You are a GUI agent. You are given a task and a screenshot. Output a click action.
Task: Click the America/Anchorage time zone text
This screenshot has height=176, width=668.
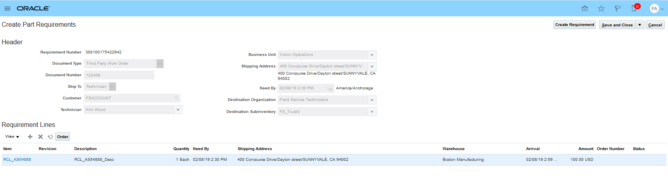(x=354, y=88)
